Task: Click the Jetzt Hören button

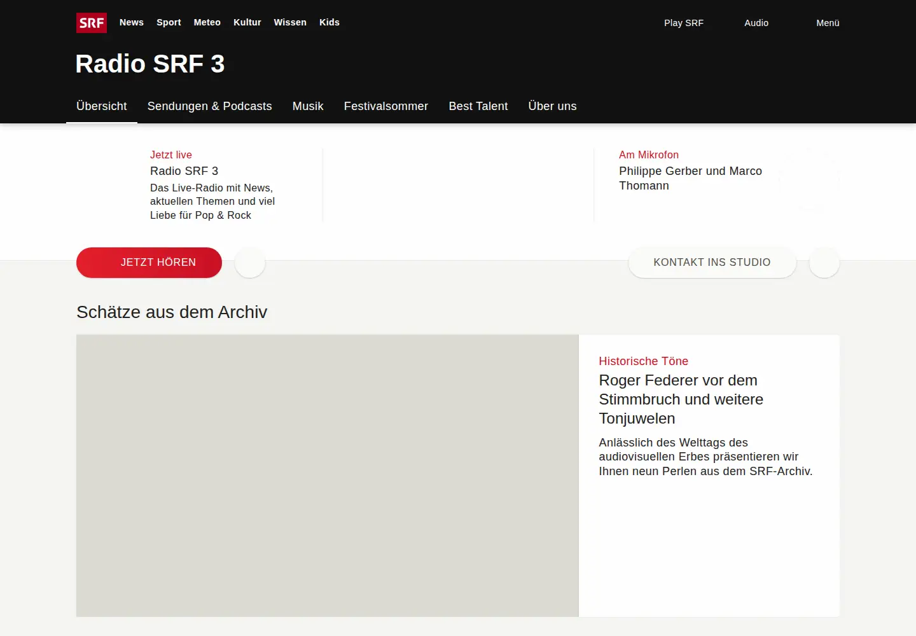Action: tap(149, 263)
